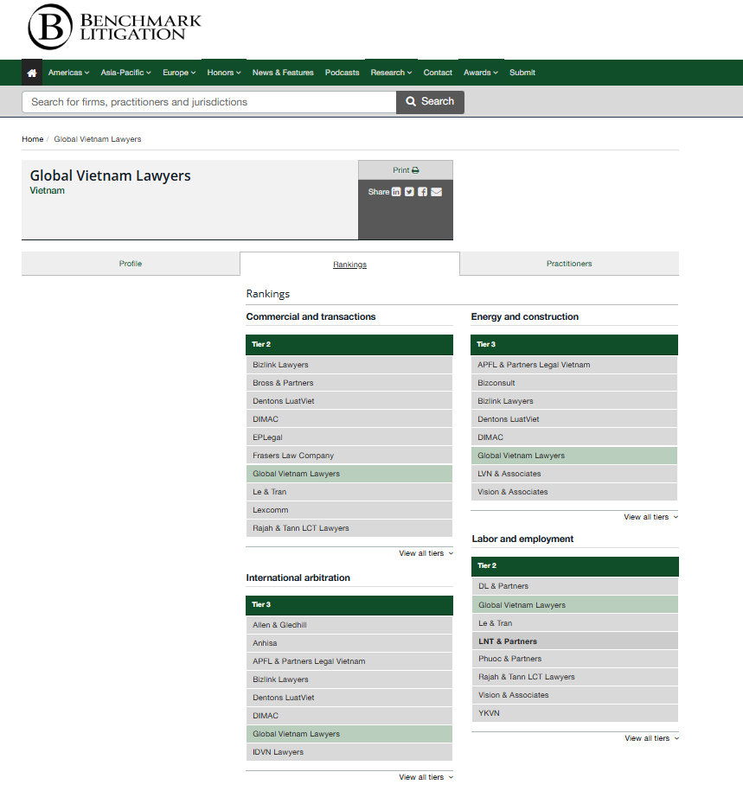Expand all tiers under Commercial and transactions
Screen dimensions: 743x791
[x=426, y=553]
